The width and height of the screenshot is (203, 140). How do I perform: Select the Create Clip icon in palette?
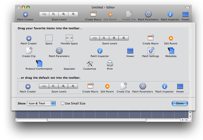click(29, 51)
